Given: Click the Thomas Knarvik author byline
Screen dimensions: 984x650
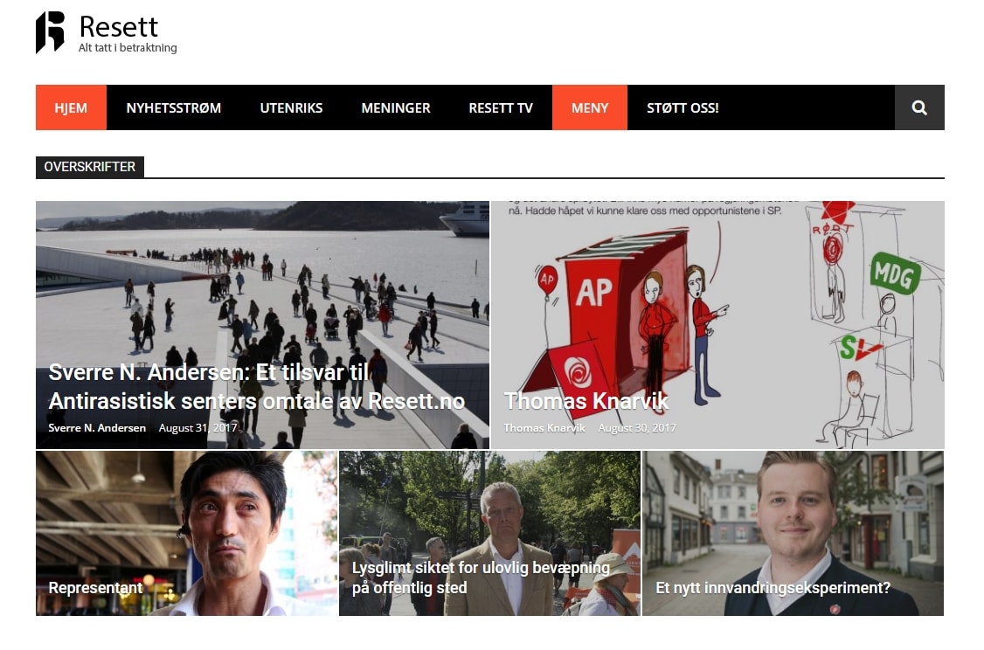Looking at the screenshot, I should [544, 428].
